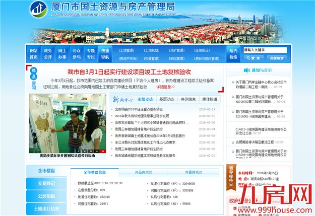
Task: Open the 03-04 notice on H2016G02 地块
Action: [260, 99]
